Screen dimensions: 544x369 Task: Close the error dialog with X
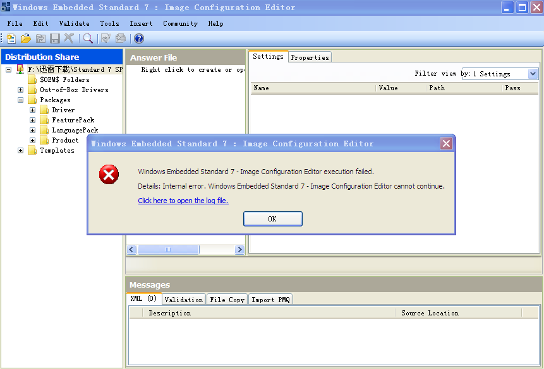pyautogui.click(x=446, y=143)
